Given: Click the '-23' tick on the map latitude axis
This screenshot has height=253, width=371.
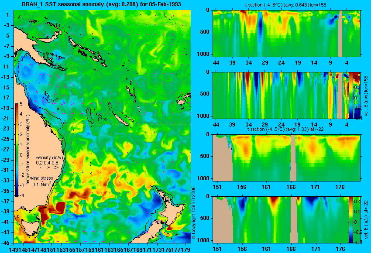Looking at the screenshot, I should tap(6, 129).
